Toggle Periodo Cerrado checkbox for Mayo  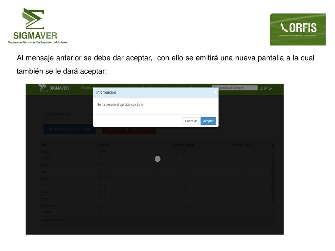[185, 178]
